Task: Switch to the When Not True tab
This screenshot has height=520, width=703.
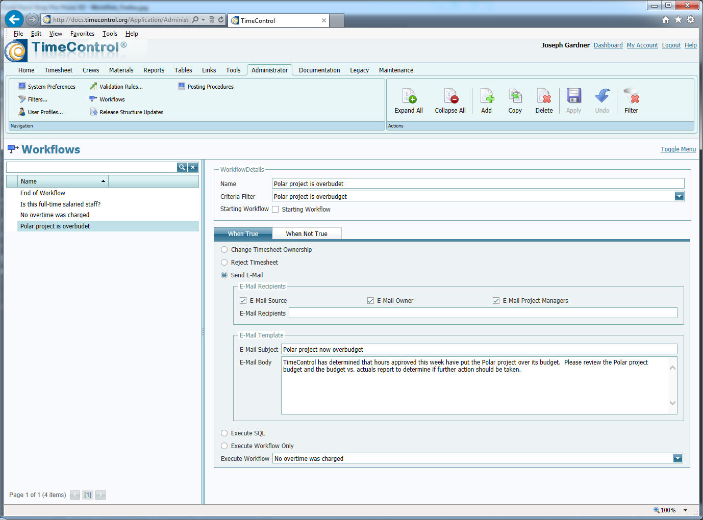Action: (x=307, y=233)
